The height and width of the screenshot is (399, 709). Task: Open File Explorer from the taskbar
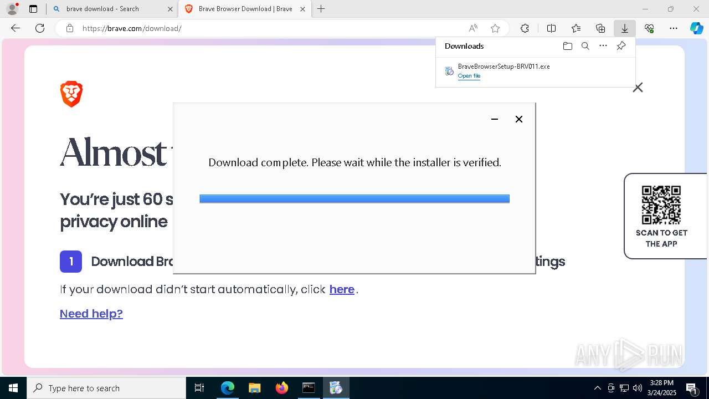(x=254, y=388)
